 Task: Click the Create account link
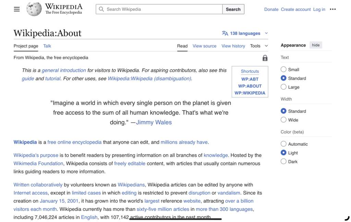(x=295, y=9)
